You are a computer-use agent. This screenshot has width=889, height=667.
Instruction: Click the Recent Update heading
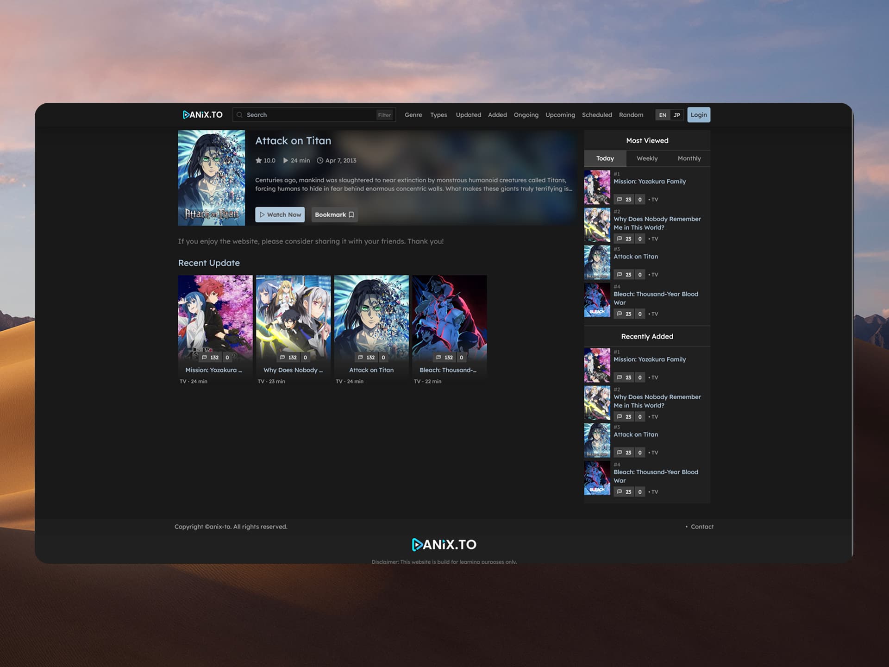[x=209, y=263]
